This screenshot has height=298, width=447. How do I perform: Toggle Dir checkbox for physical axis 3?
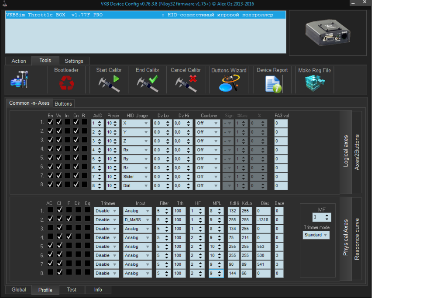[x=78, y=227]
